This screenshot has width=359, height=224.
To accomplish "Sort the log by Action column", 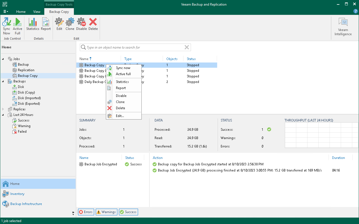I will (158, 158).
